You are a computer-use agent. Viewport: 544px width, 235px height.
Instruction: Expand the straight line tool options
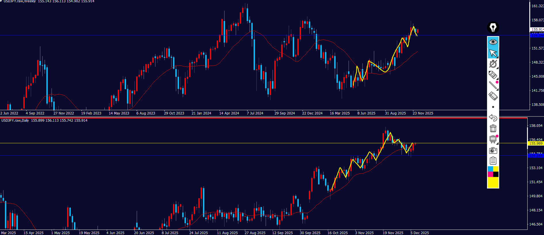tap(493, 85)
